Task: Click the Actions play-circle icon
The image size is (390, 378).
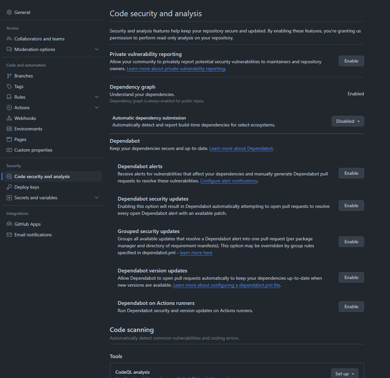Action: click(x=9, y=108)
